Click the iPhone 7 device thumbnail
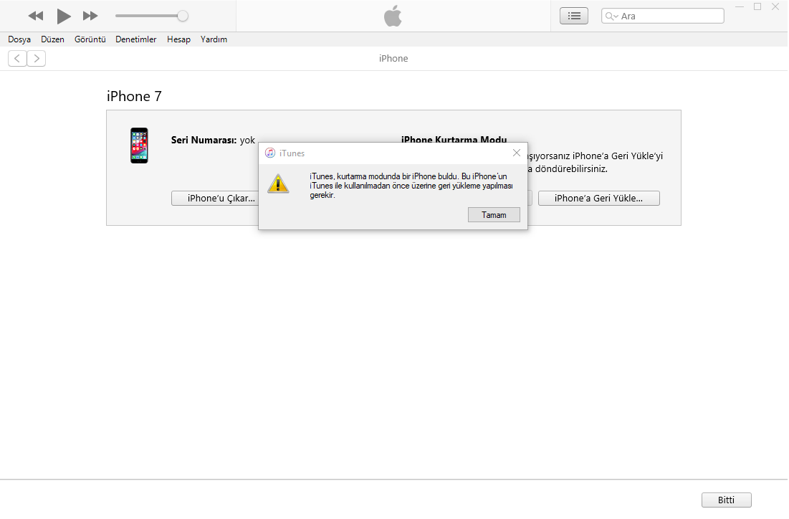Screen dimensions: 789x519 [x=140, y=146]
